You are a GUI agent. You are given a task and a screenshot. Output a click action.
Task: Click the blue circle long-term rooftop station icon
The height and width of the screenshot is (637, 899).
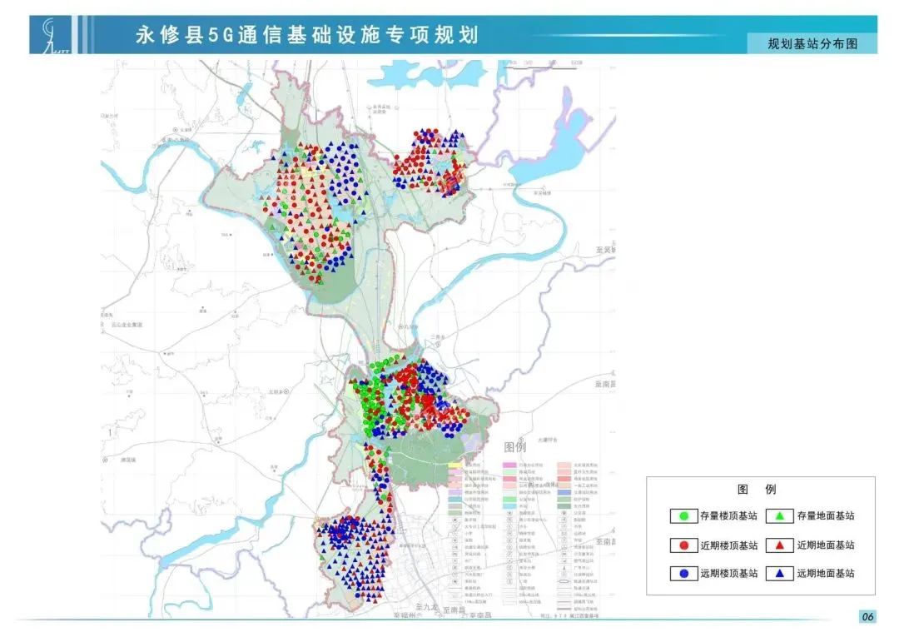pos(683,574)
